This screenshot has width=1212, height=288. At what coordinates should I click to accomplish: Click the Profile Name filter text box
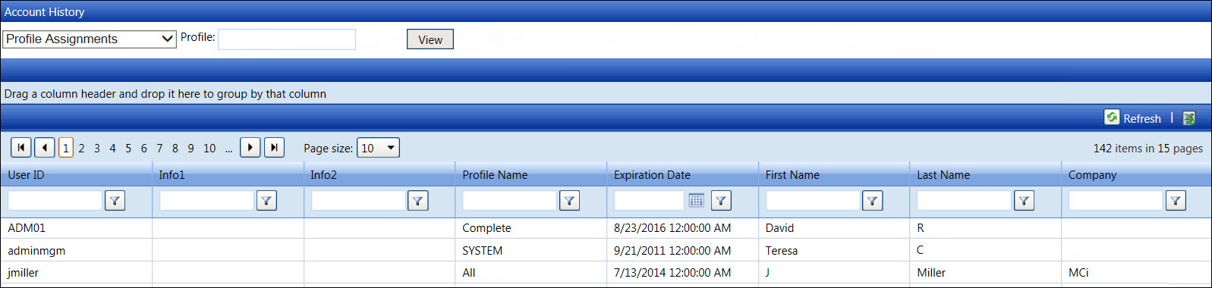click(509, 201)
